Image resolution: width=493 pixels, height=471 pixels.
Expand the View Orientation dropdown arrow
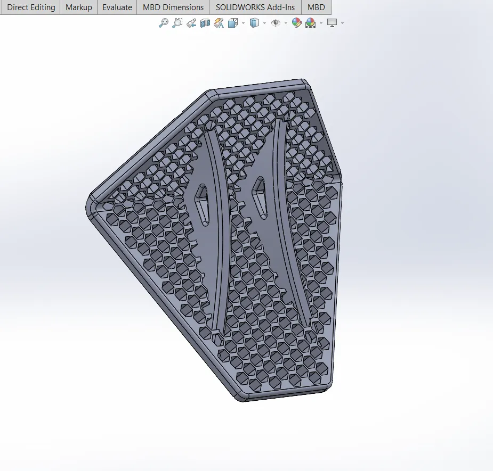(x=243, y=23)
